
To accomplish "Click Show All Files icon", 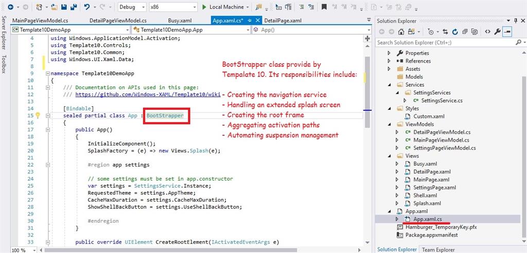I will (x=475, y=31).
